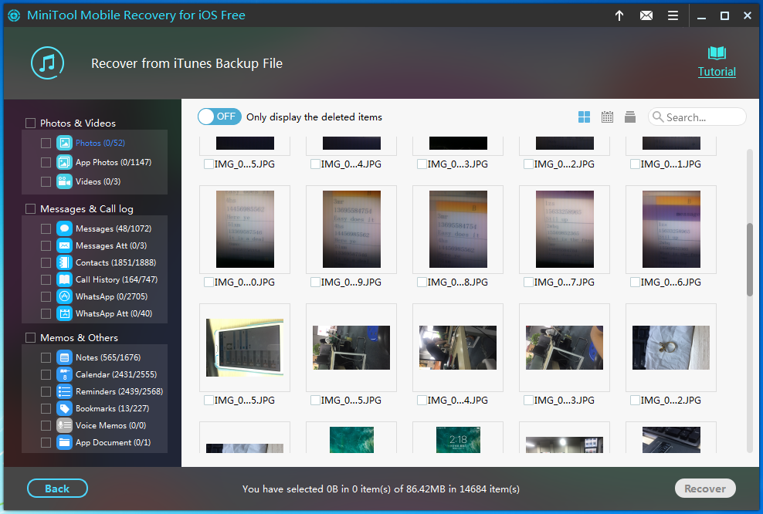This screenshot has height=514, width=763.
Task: Switch to grid thumbnail view icon
Action: 584,117
